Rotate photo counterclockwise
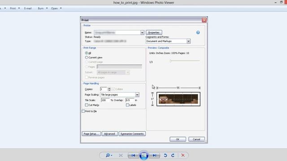The image size is (287, 161). pyautogui.click(x=165, y=155)
